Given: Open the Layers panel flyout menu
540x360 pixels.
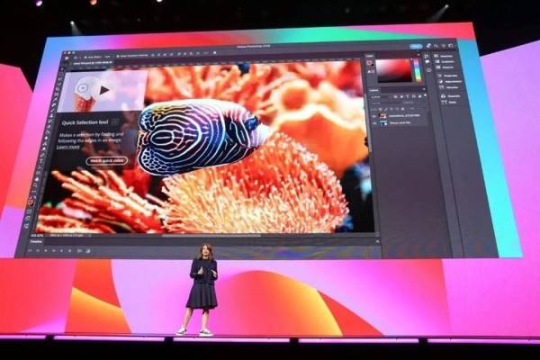Looking at the screenshot, I should point(424,89).
